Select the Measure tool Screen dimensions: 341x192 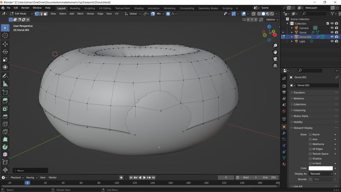tap(5, 83)
